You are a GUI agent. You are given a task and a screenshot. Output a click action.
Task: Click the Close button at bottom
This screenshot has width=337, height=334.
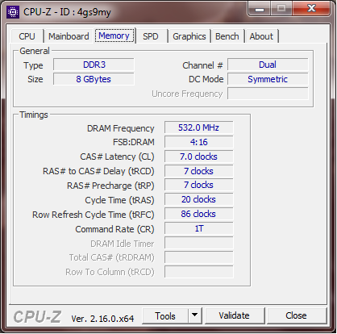[x=296, y=315]
